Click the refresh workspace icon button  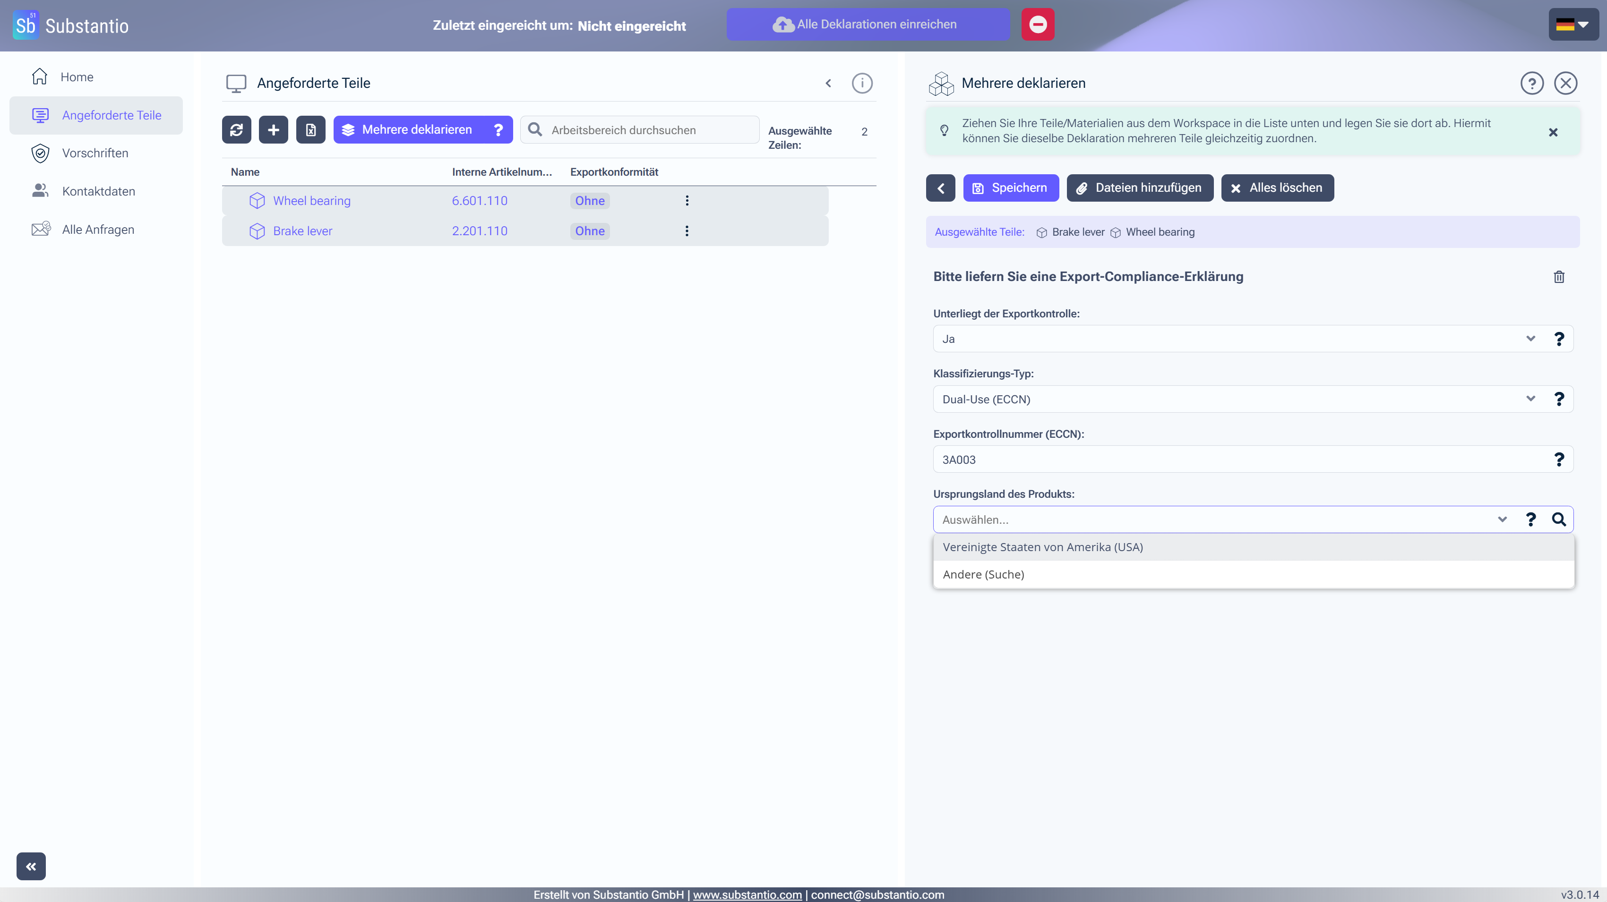click(236, 130)
